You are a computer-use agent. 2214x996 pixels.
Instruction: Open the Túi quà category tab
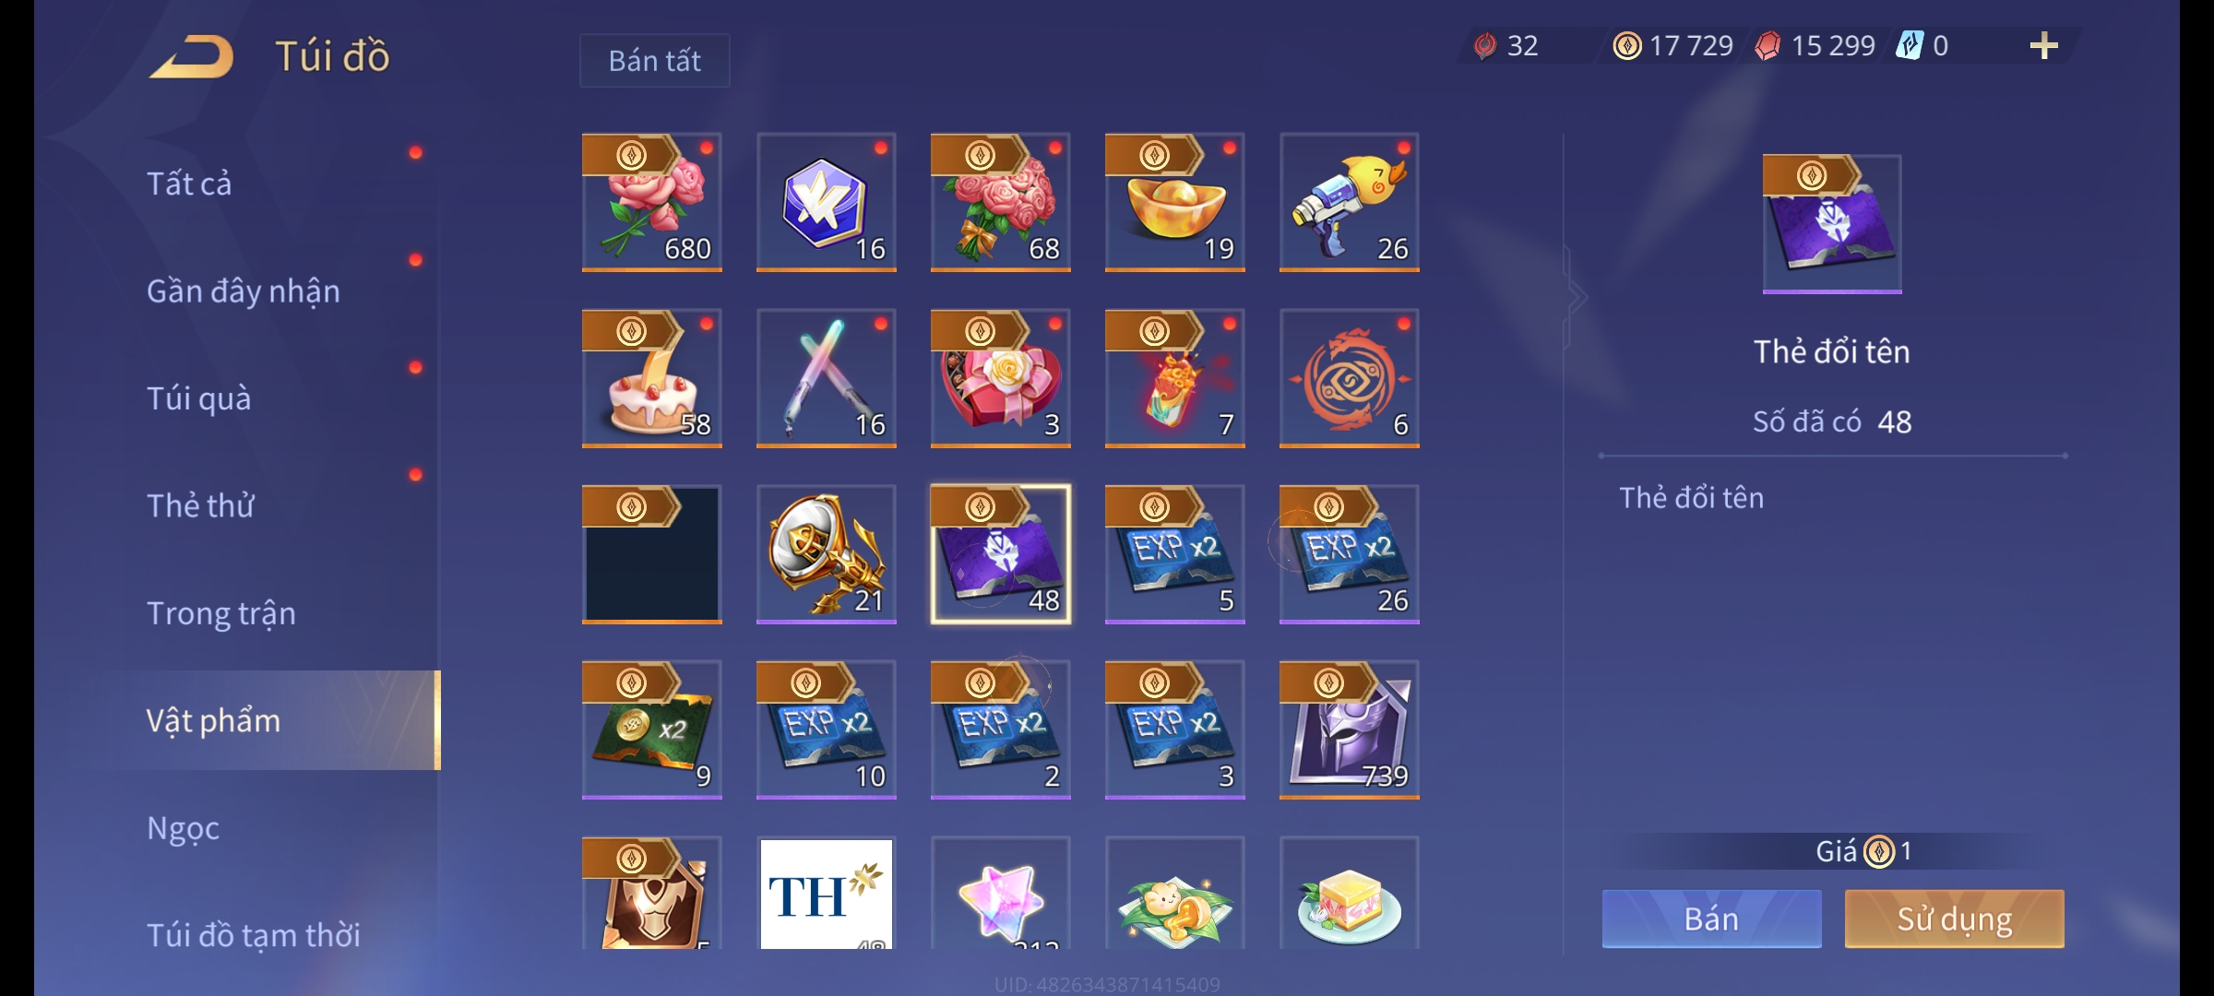(x=199, y=398)
